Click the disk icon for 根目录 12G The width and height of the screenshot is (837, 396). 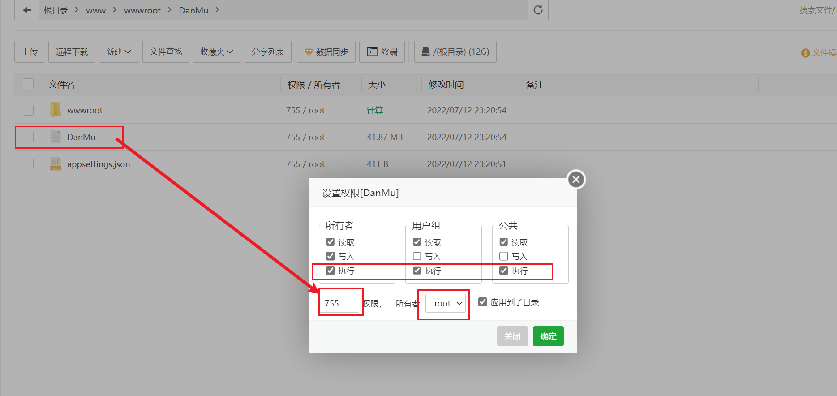click(426, 52)
